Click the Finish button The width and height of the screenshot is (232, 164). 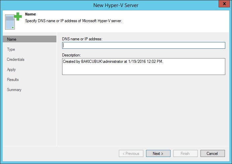[x=185, y=154]
